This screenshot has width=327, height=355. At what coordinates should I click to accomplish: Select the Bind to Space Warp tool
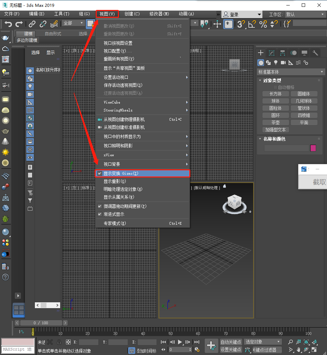click(x=54, y=24)
